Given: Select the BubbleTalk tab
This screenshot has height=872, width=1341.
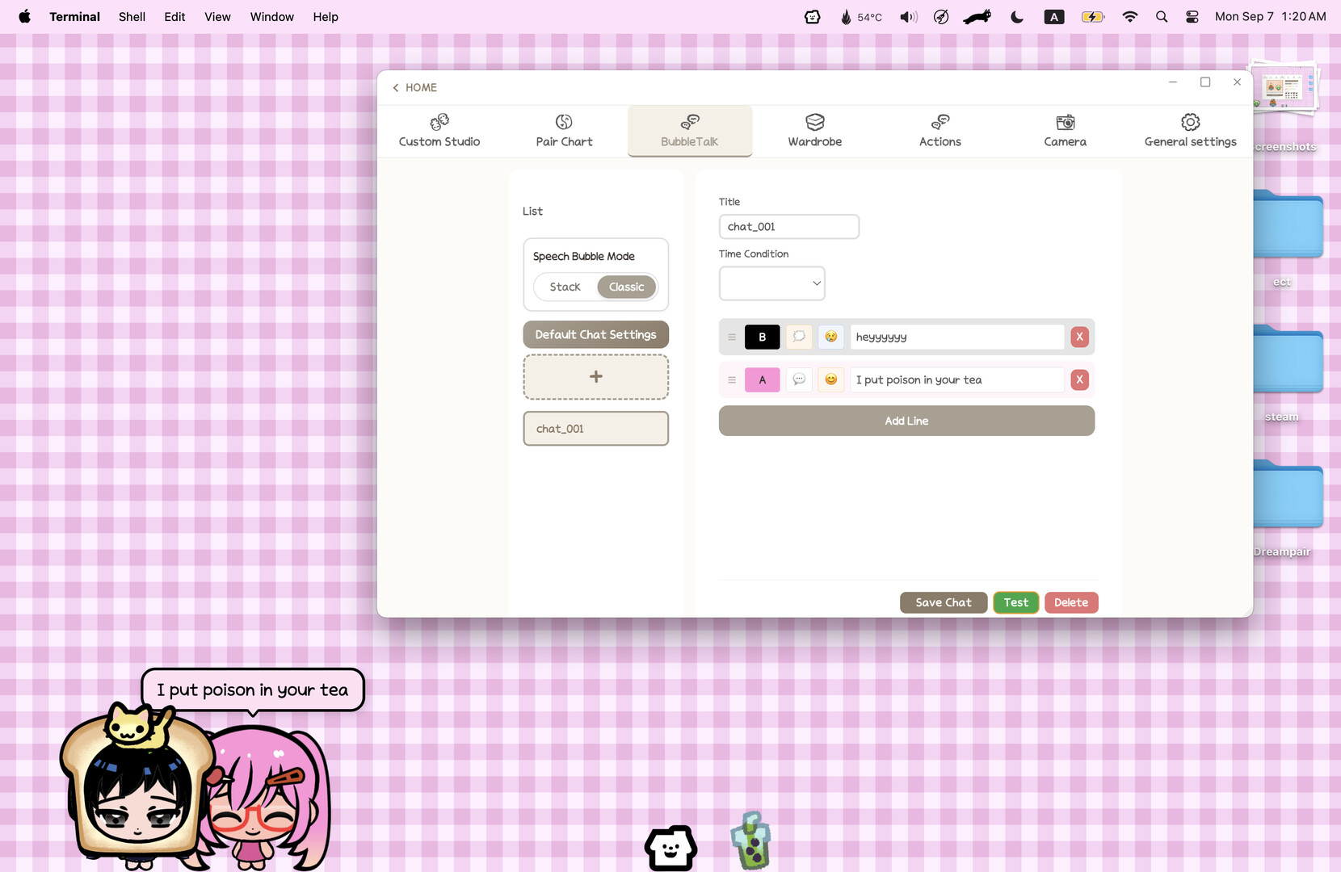Looking at the screenshot, I should 689,131.
